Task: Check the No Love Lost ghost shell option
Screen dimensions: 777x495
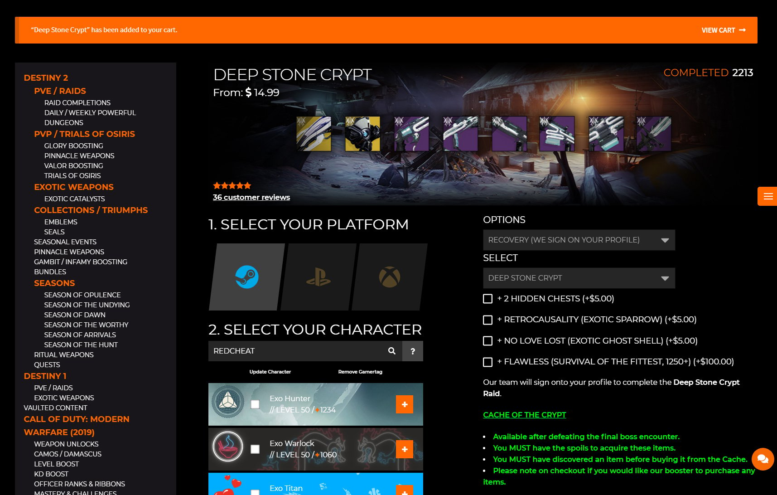Action: [487, 341]
